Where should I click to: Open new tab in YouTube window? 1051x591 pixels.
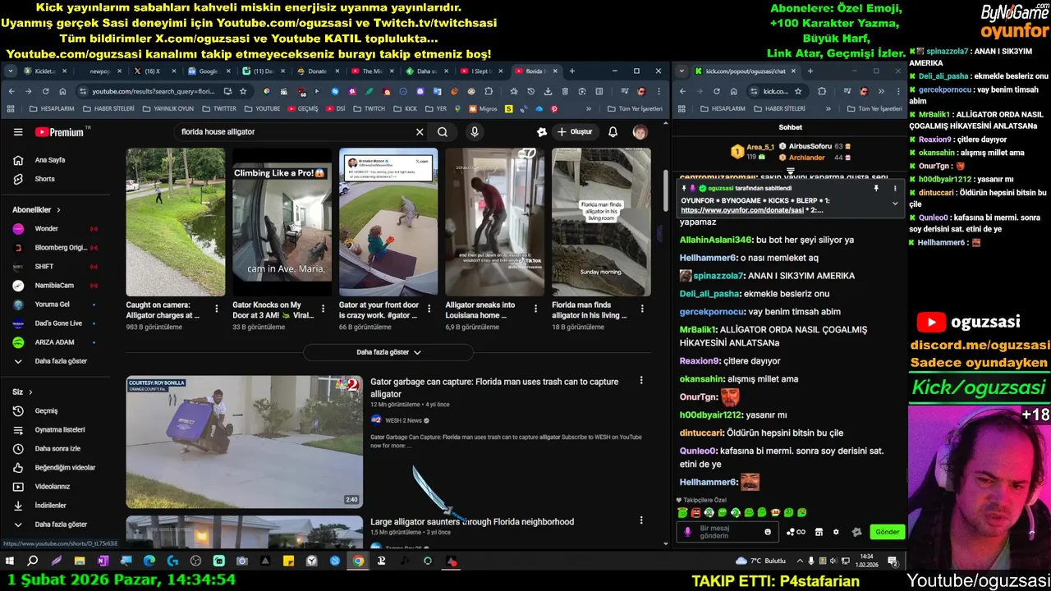click(572, 71)
